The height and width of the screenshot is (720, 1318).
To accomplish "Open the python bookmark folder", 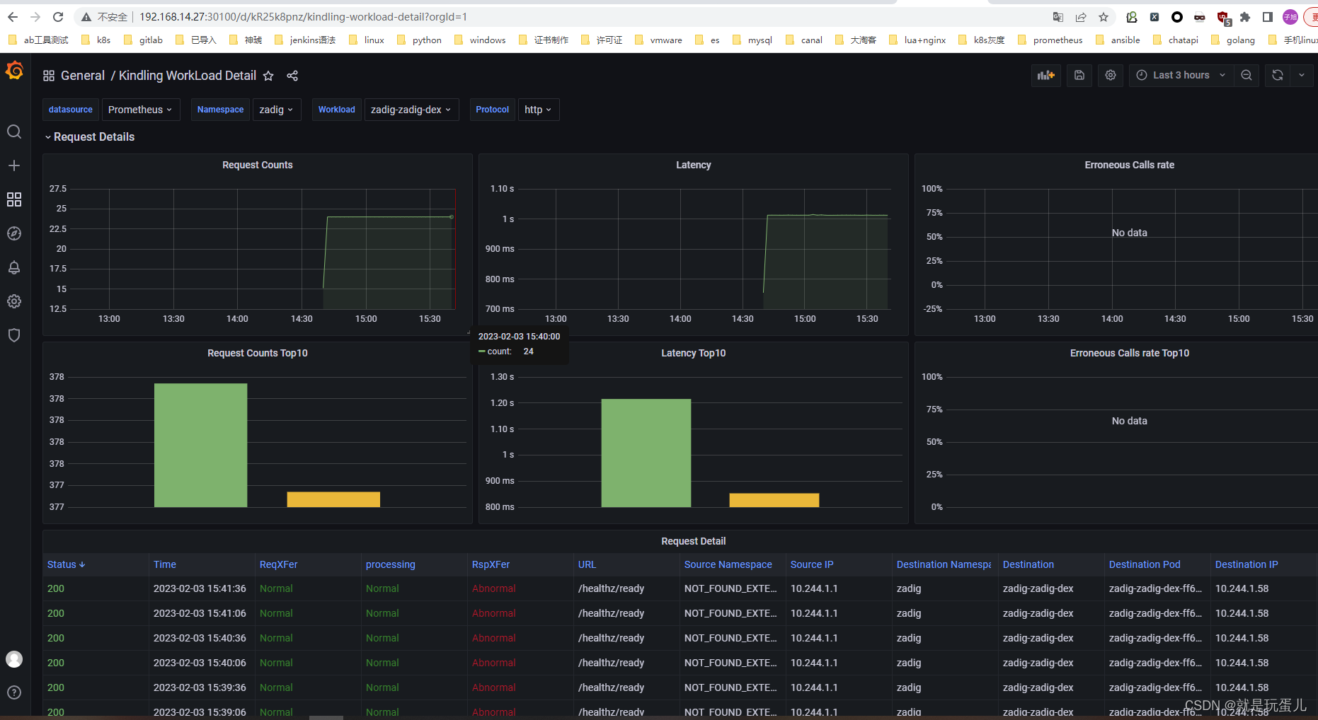I will pos(420,40).
